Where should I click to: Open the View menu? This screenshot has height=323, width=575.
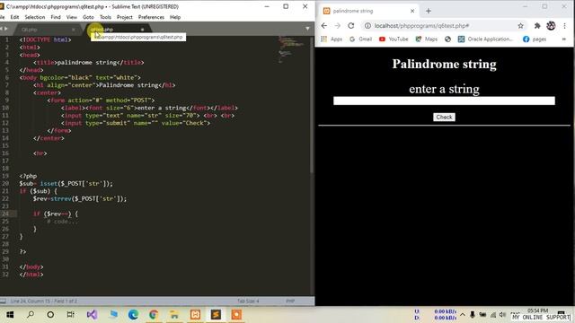(72, 17)
